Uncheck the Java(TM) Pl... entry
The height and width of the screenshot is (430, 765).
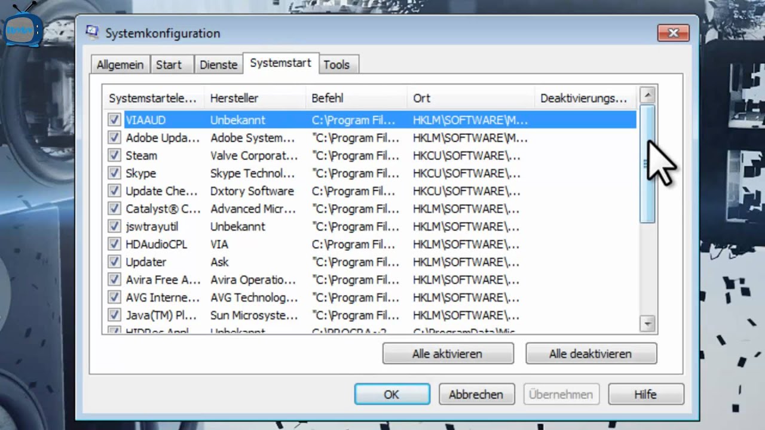coord(114,315)
